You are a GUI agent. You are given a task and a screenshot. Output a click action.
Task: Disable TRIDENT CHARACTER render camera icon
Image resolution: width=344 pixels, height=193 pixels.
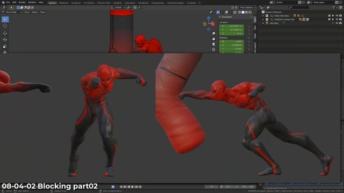pyautogui.click(x=340, y=19)
